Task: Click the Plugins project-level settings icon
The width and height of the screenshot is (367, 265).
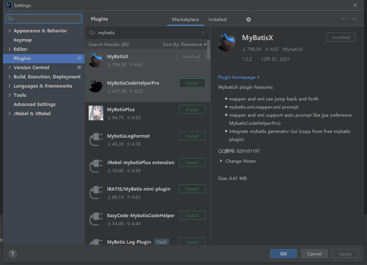Action: click(x=79, y=59)
